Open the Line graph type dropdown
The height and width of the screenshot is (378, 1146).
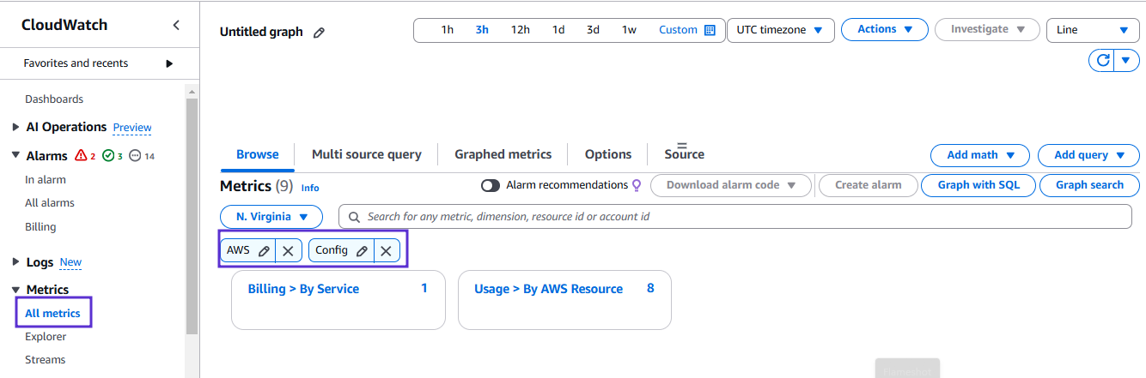pos(1092,30)
